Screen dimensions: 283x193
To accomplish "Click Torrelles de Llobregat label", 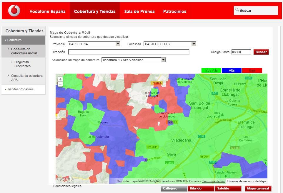I will click(x=152, y=94).
